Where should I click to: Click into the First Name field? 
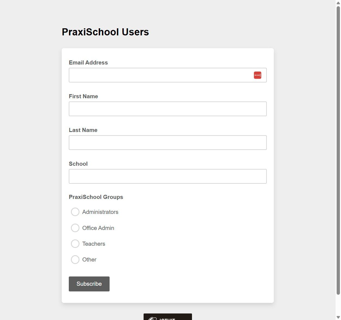click(x=168, y=109)
